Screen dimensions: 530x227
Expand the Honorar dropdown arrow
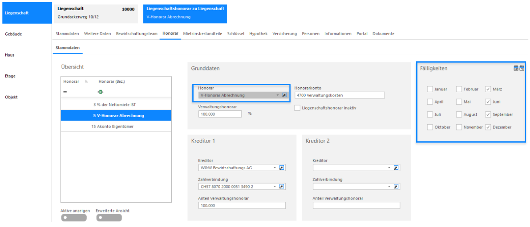click(x=278, y=96)
